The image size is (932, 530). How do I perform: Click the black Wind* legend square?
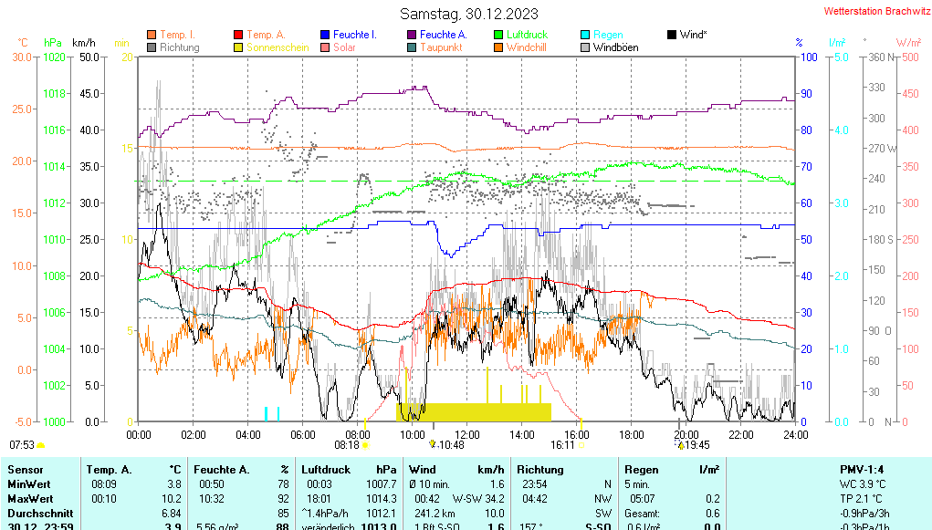coord(672,35)
